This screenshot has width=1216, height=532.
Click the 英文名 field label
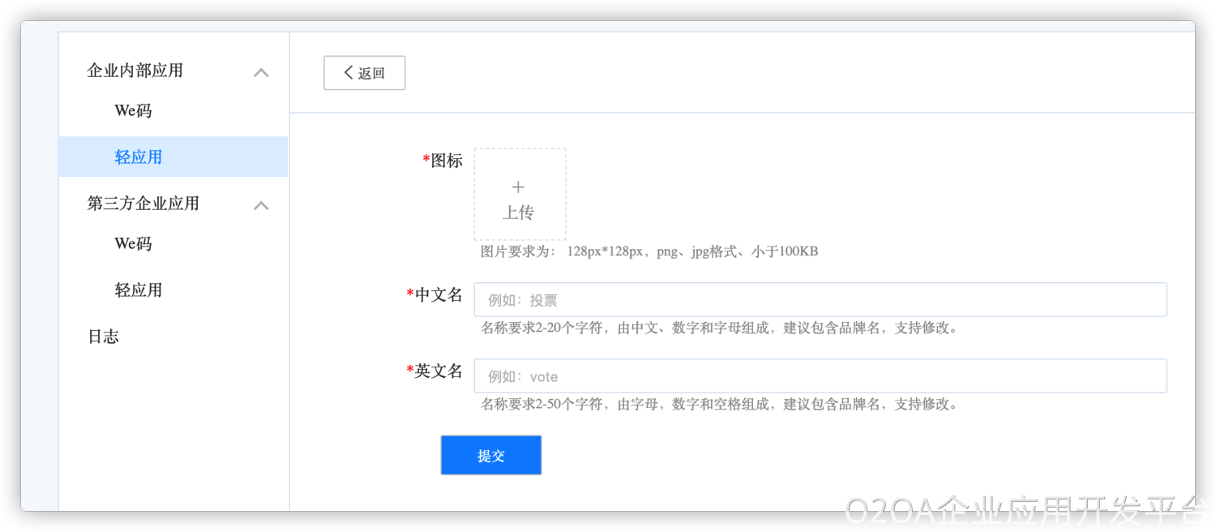[x=438, y=371]
